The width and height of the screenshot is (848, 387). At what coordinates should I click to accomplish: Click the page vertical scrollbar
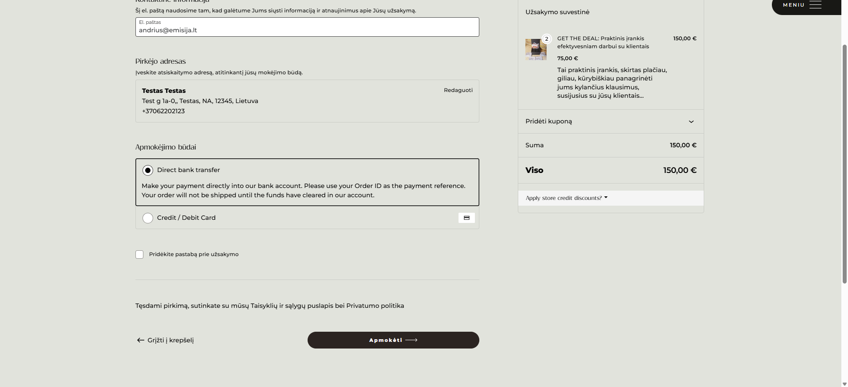pyautogui.click(x=844, y=164)
